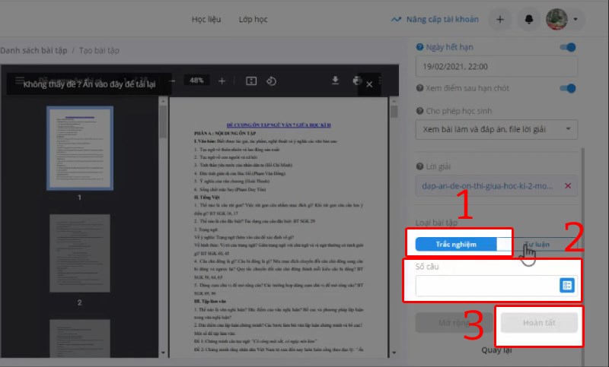This screenshot has height=367, width=609.
Task: Click the thumbnail panel scroll down arrow
Action: tap(163, 353)
